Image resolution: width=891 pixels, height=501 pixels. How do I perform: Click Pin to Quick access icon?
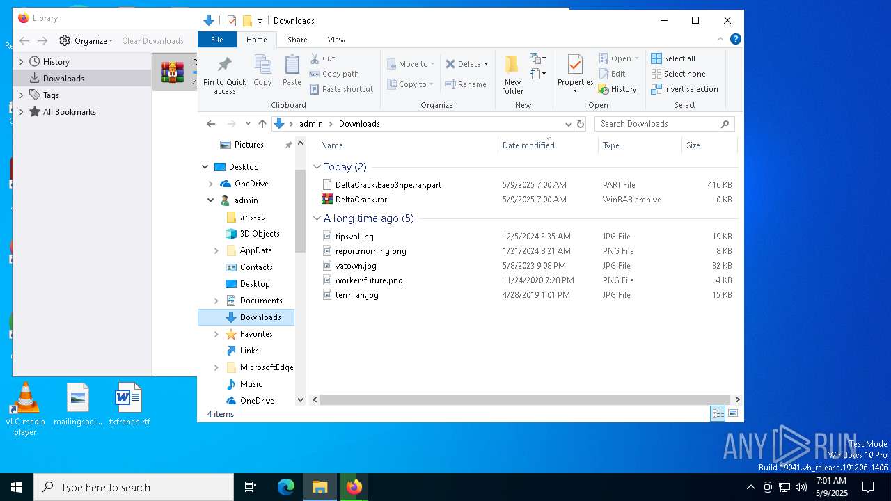pyautogui.click(x=224, y=74)
